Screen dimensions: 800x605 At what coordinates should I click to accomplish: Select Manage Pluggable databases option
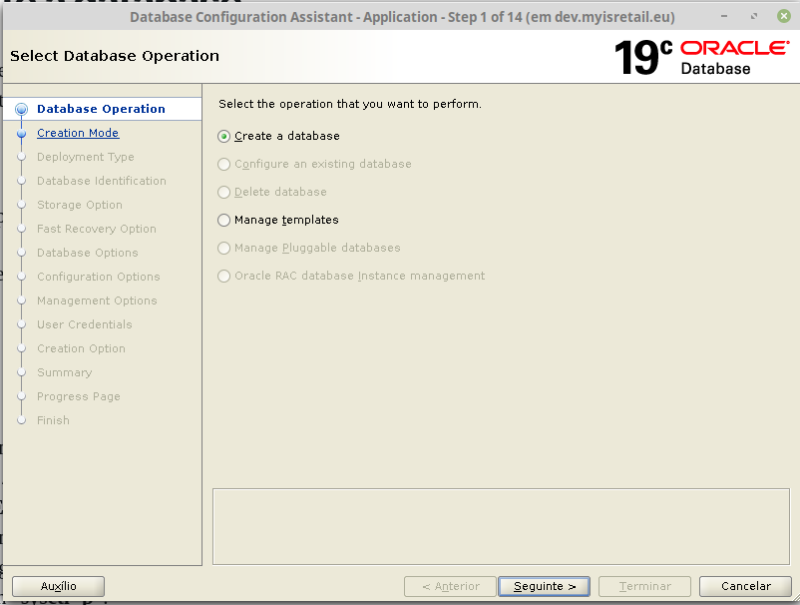pyautogui.click(x=223, y=249)
